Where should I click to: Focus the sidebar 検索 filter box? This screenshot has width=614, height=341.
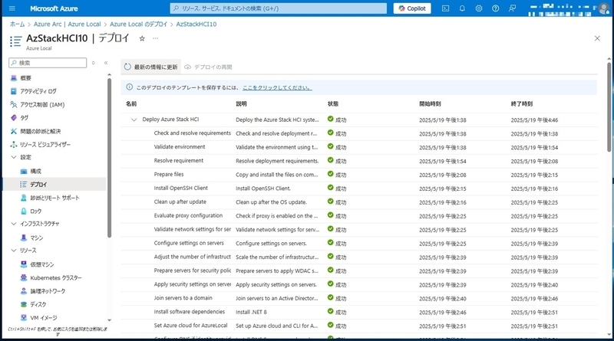[48, 63]
